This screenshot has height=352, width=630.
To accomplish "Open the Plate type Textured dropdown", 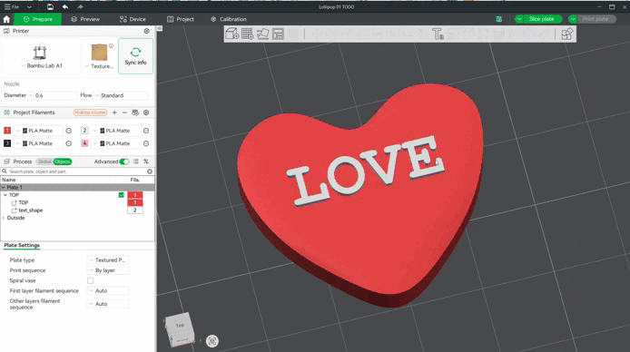I will click(x=108, y=260).
